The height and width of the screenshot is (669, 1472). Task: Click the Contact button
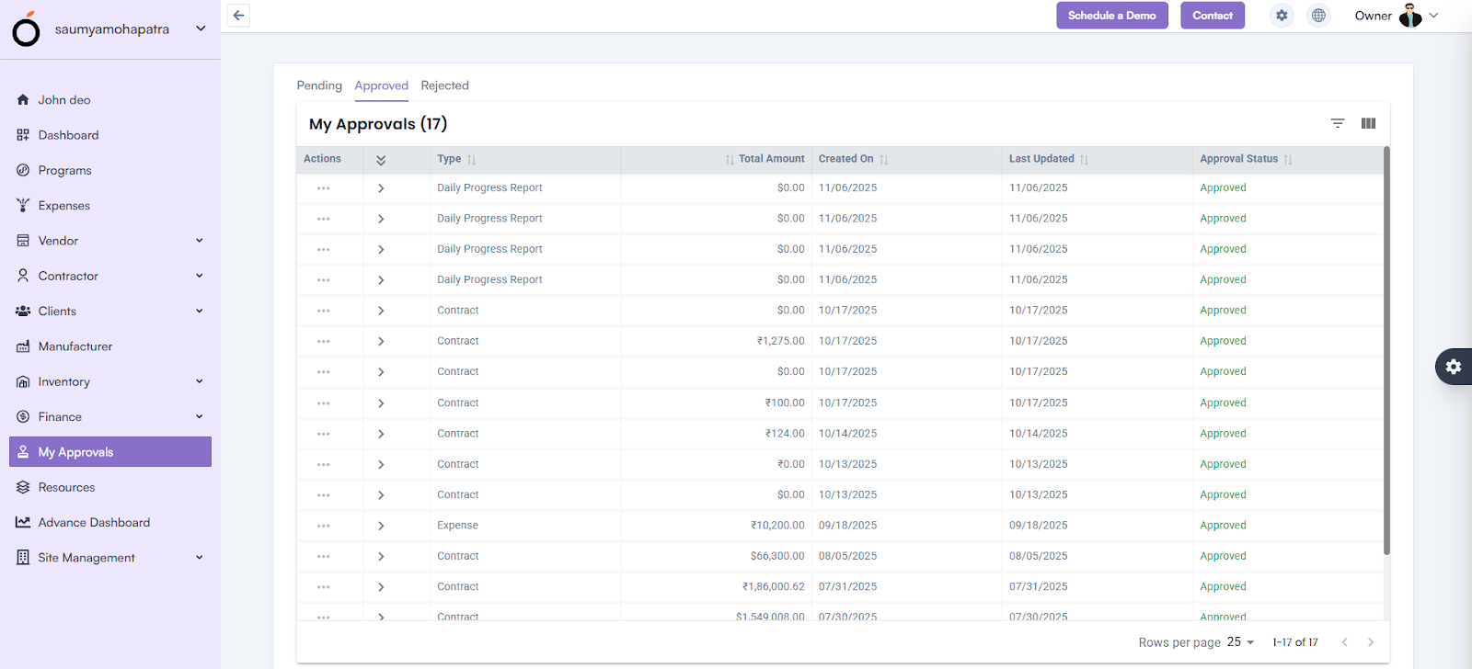(x=1212, y=16)
